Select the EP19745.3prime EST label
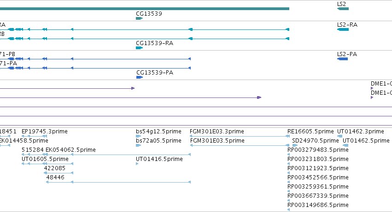 (x=45, y=132)
